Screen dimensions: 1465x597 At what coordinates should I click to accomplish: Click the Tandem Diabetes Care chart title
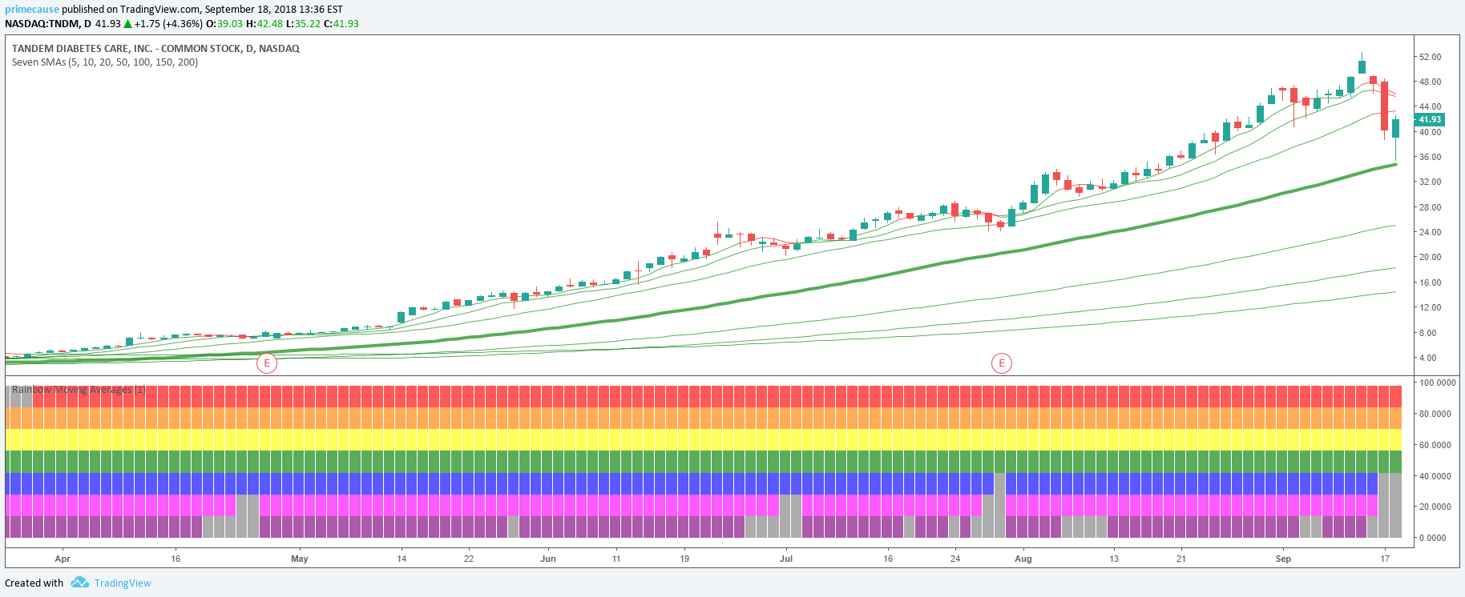click(155, 49)
